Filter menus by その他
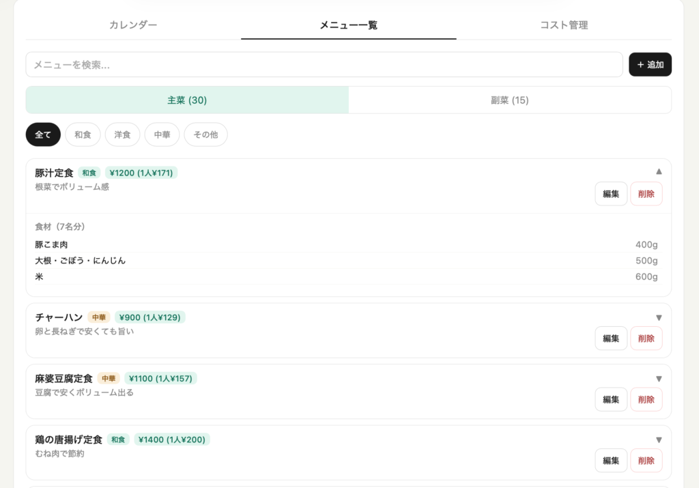This screenshot has height=488, width=699. tap(205, 134)
